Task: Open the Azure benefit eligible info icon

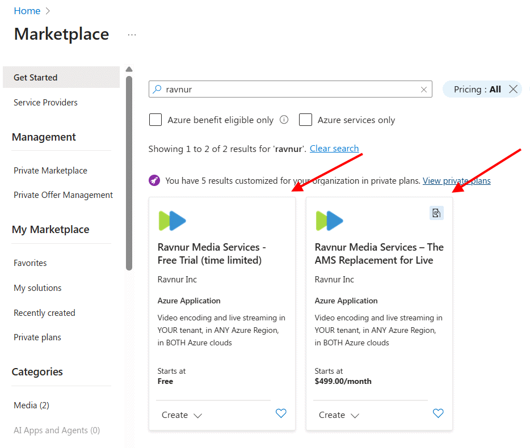Action: 284,120
